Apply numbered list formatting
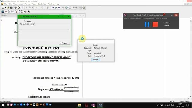 (76, 16)
